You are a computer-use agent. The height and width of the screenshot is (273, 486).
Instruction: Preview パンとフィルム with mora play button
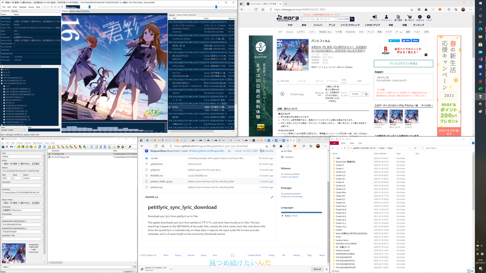pyautogui.click(x=282, y=94)
